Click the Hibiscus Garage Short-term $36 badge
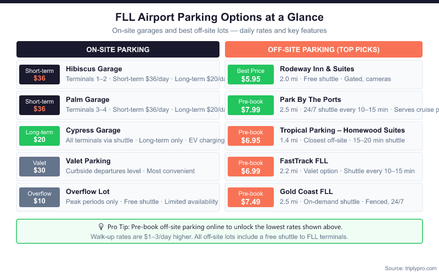The width and height of the screenshot is (439, 274). [40, 75]
